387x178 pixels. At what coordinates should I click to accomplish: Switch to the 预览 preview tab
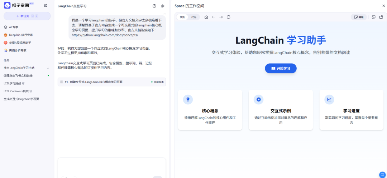pos(182,17)
